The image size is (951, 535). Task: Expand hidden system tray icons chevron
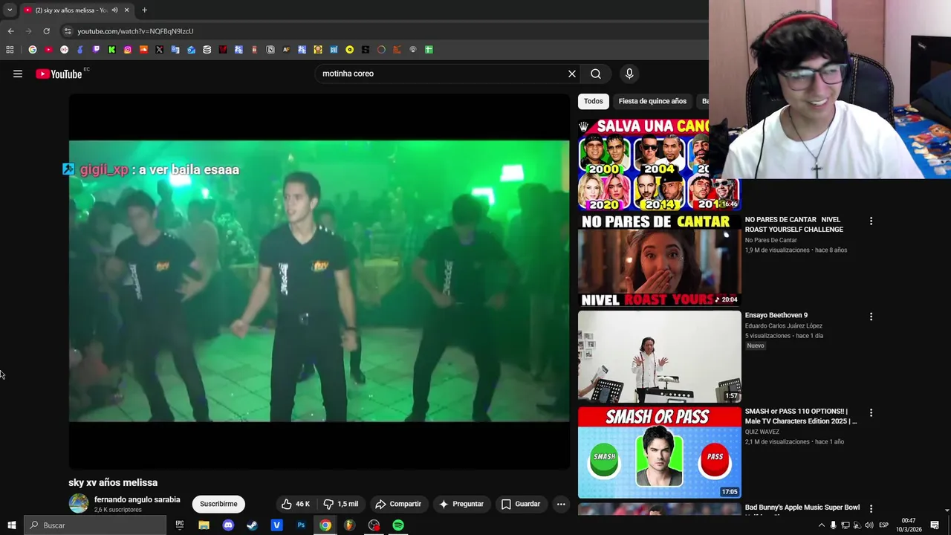pyautogui.click(x=821, y=525)
